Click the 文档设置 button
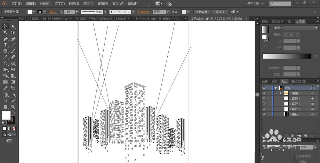Viewport: 320px width, 163px height. (202, 12)
